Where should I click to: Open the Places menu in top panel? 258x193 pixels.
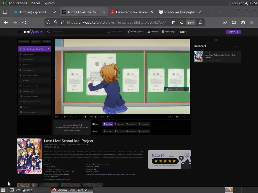(36, 3)
